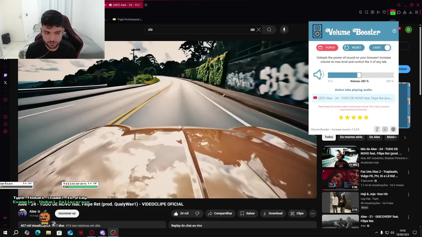Clear the YouTube search text with X
This screenshot has height=237, width=422.
(x=259, y=30)
